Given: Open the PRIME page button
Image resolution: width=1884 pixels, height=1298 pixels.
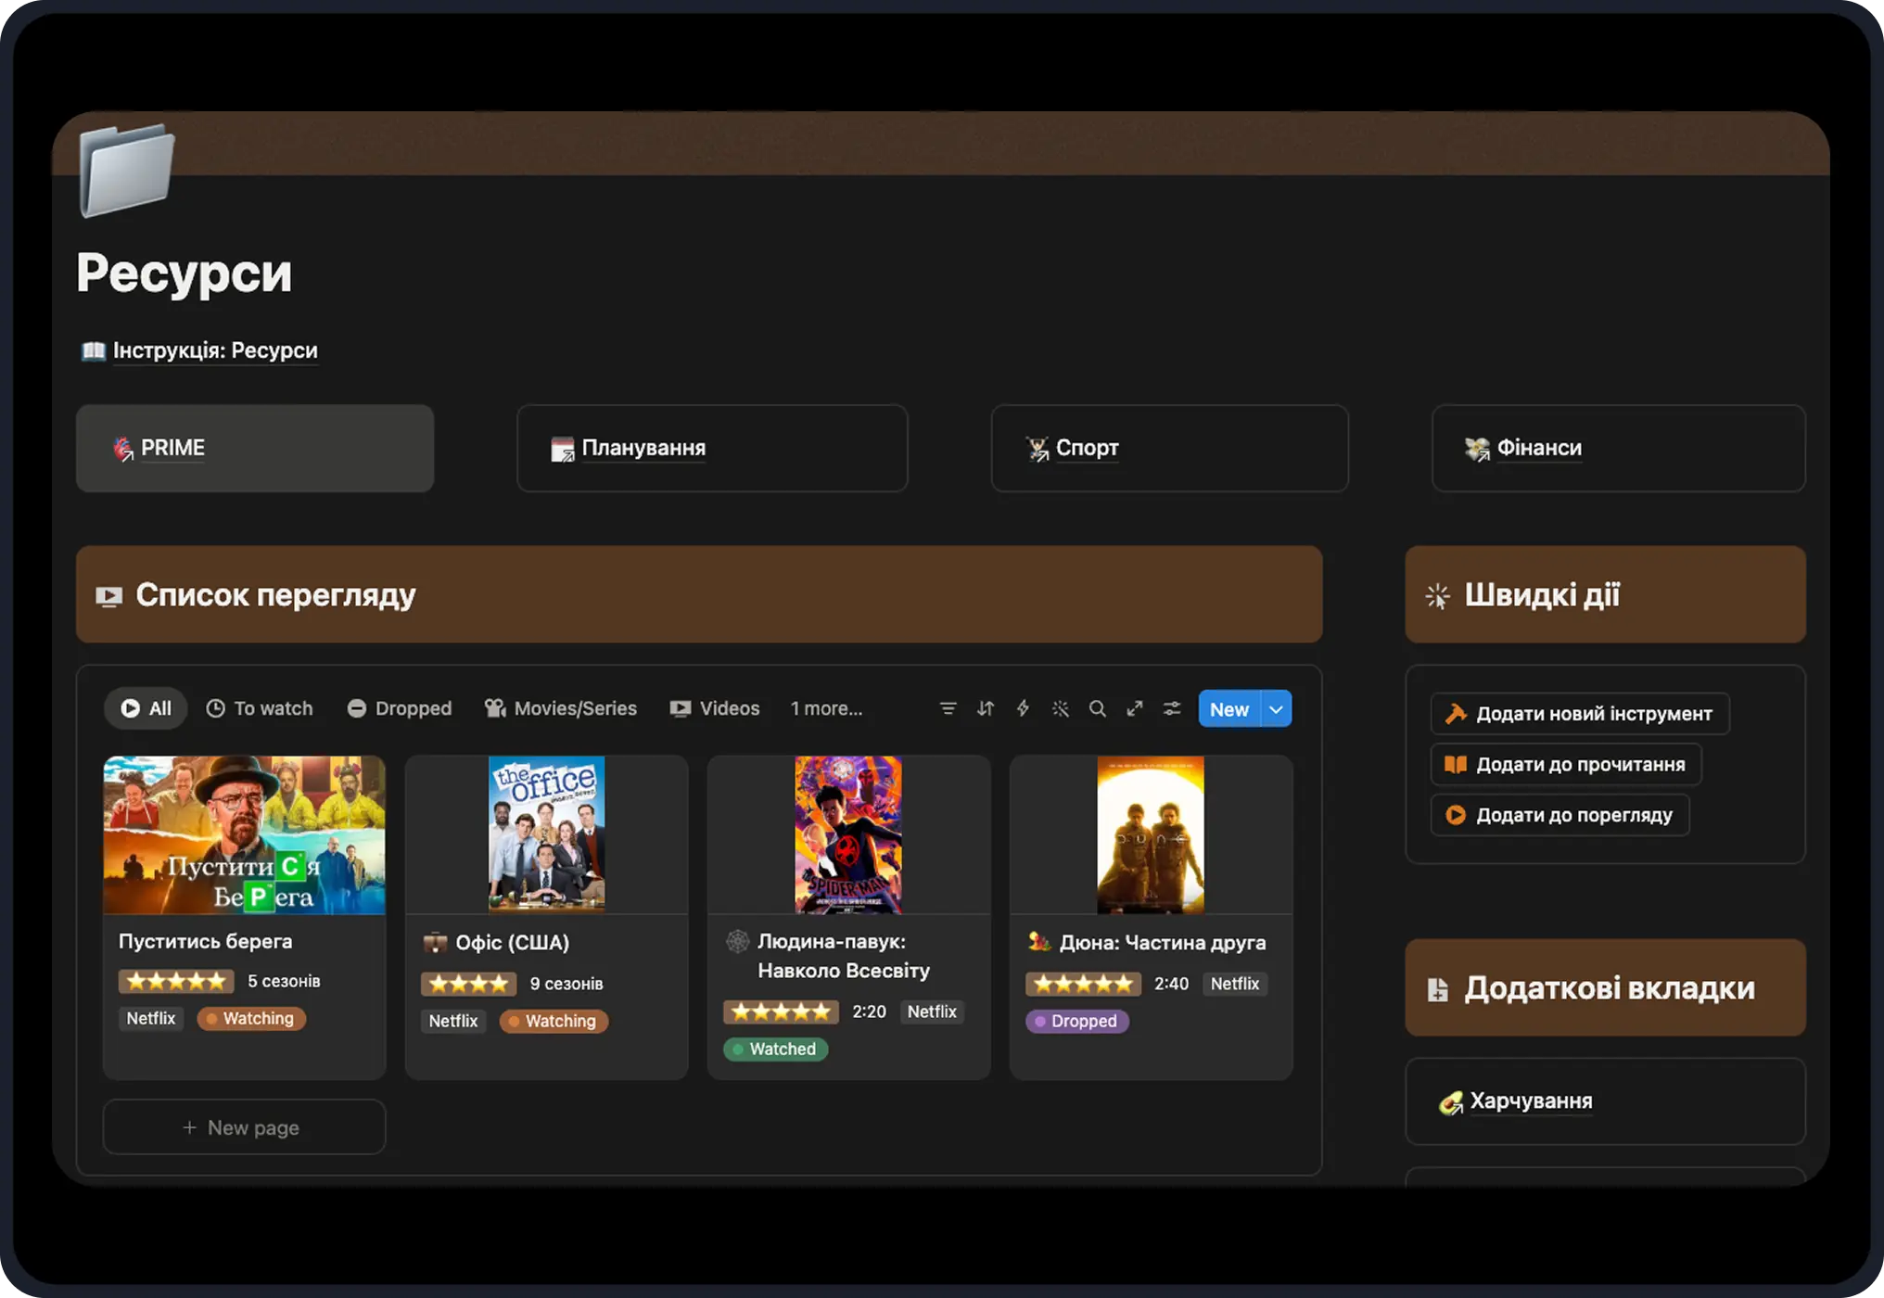Looking at the screenshot, I should coord(255,448).
